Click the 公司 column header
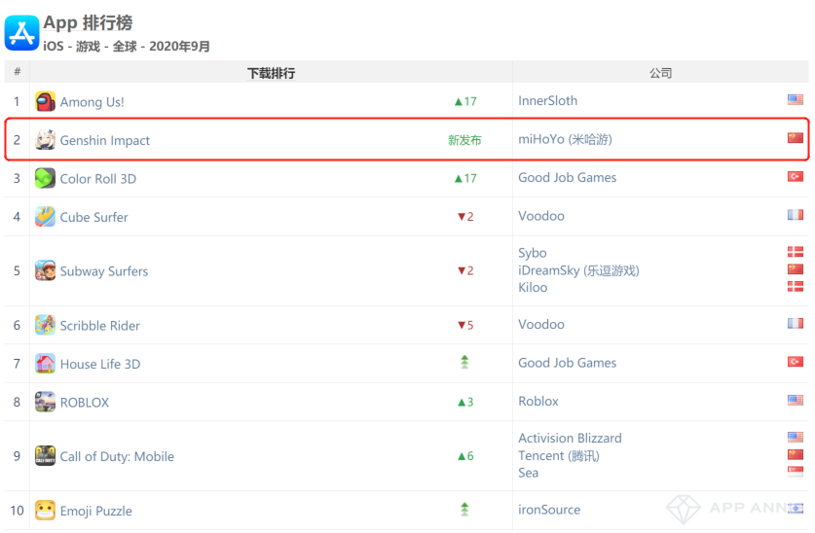Viewport: 815px width, 533px height. [660, 73]
